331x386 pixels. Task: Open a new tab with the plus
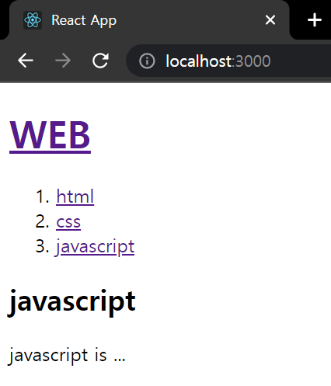[315, 20]
